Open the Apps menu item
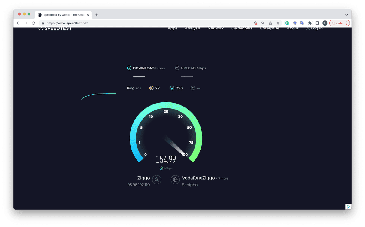This screenshot has height=227, width=365. click(x=172, y=28)
